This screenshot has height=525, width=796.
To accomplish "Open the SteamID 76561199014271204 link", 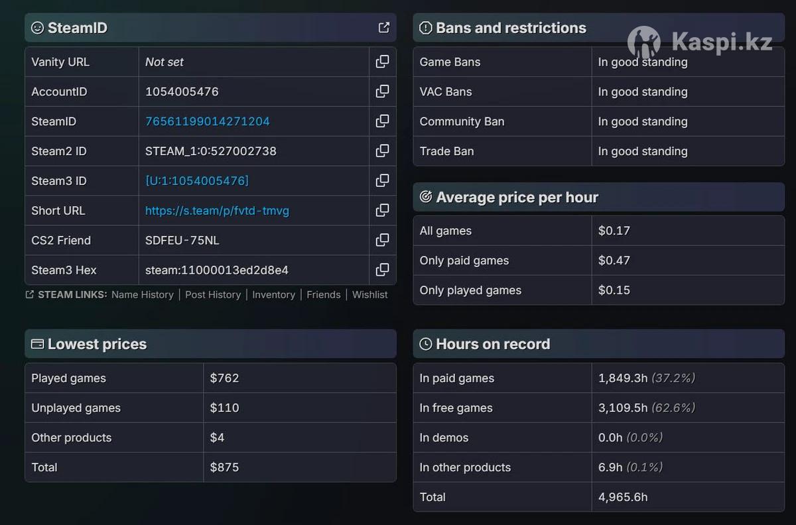I will [207, 121].
